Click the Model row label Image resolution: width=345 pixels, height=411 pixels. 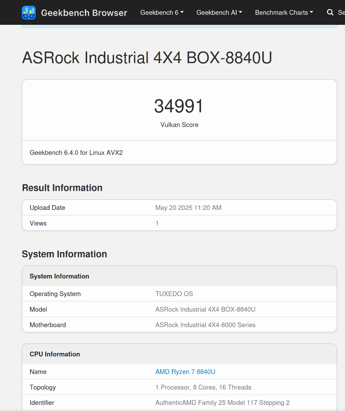[38, 309]
